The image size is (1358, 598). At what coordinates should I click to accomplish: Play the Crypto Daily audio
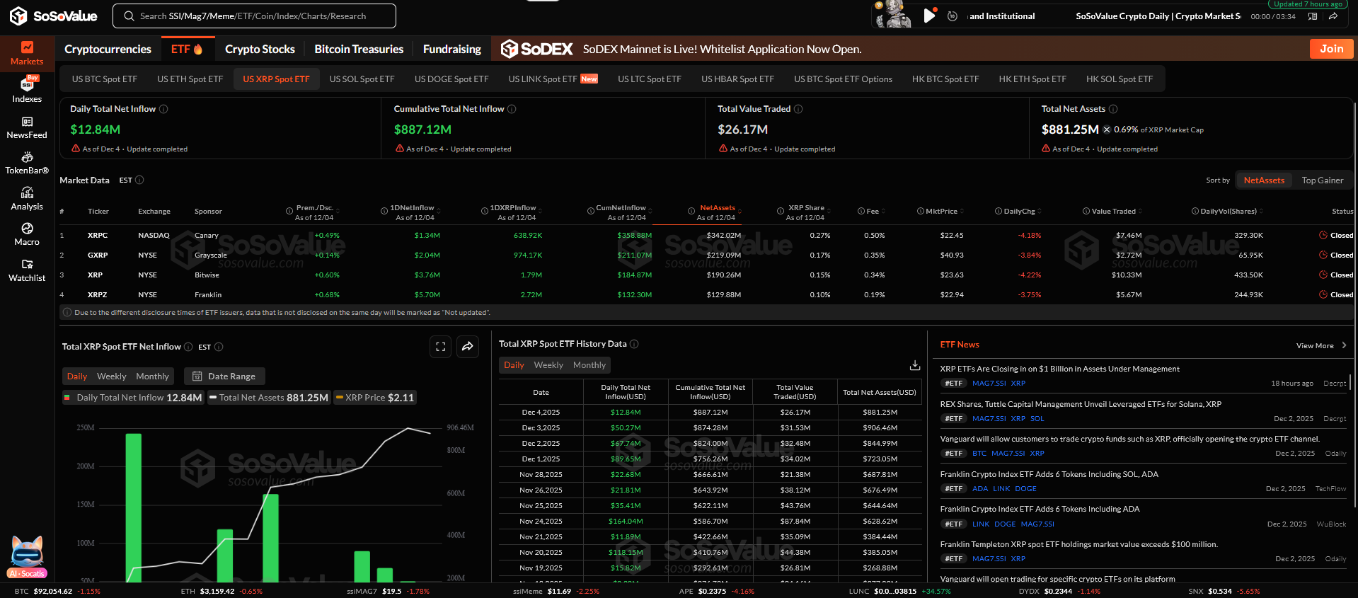point(930,16)
